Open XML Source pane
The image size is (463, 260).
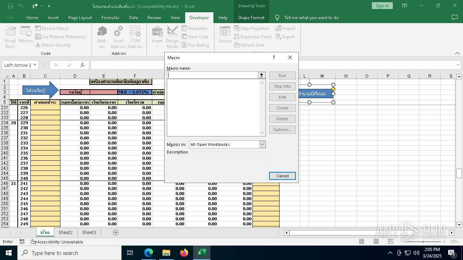point(225,35)
